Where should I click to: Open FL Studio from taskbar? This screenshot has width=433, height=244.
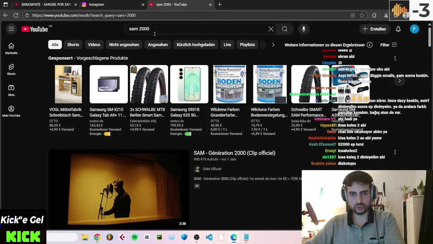click(110, 237)
